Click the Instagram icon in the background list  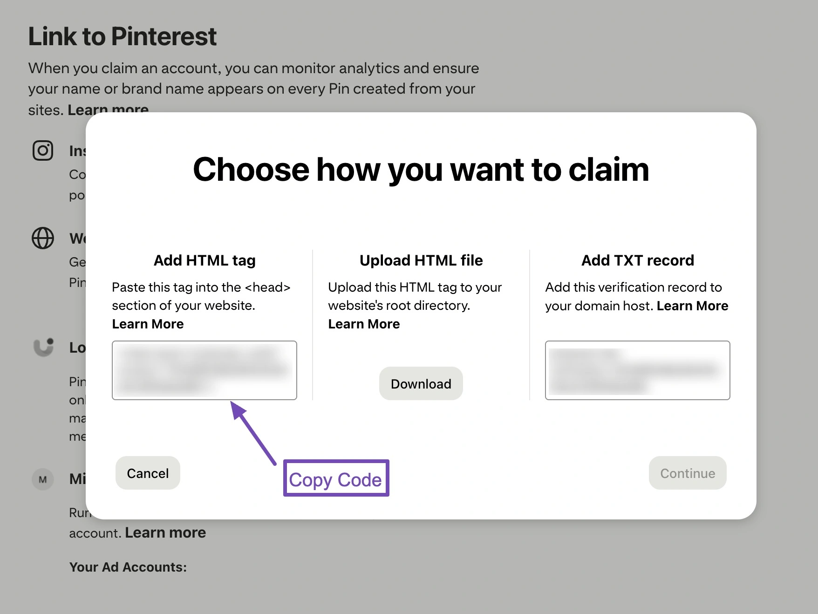pyautogui.click(x=43, y=150)
